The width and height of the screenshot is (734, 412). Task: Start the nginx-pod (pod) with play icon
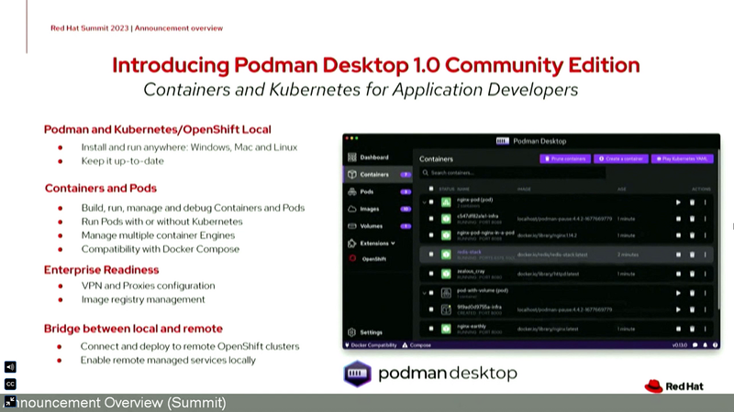click(678, 202)
